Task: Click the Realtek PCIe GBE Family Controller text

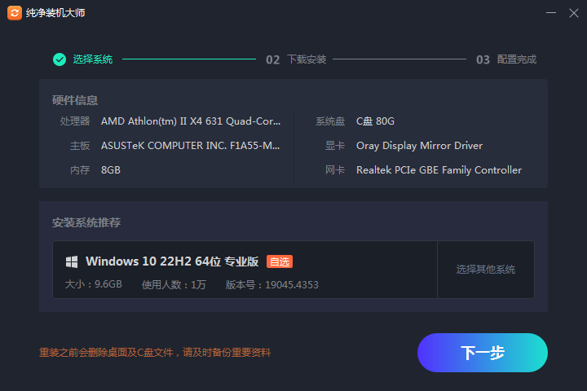Action: click(x=439, y=170)
